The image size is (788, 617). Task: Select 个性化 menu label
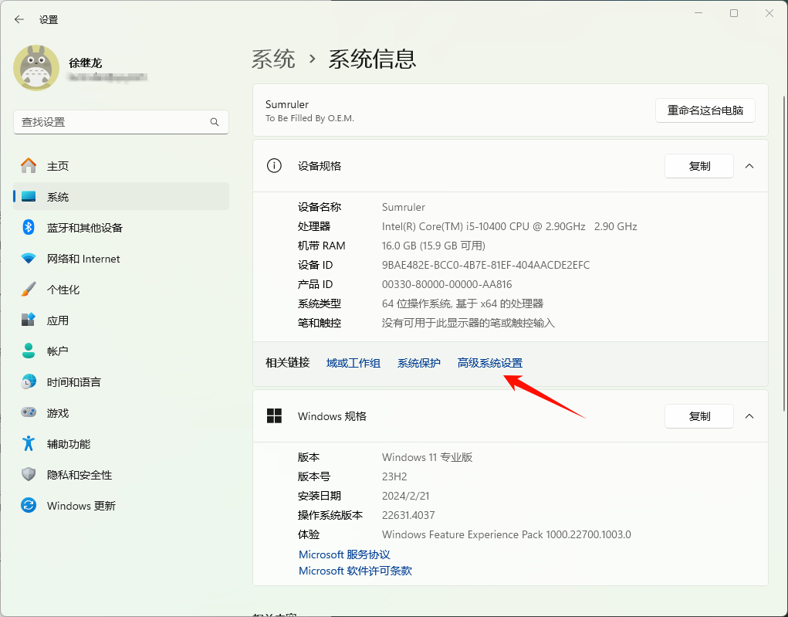point(63,290)
